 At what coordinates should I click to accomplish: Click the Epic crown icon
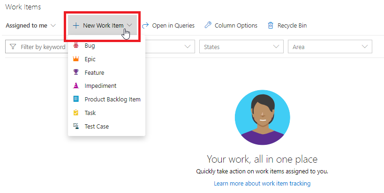tap(76, 59)
